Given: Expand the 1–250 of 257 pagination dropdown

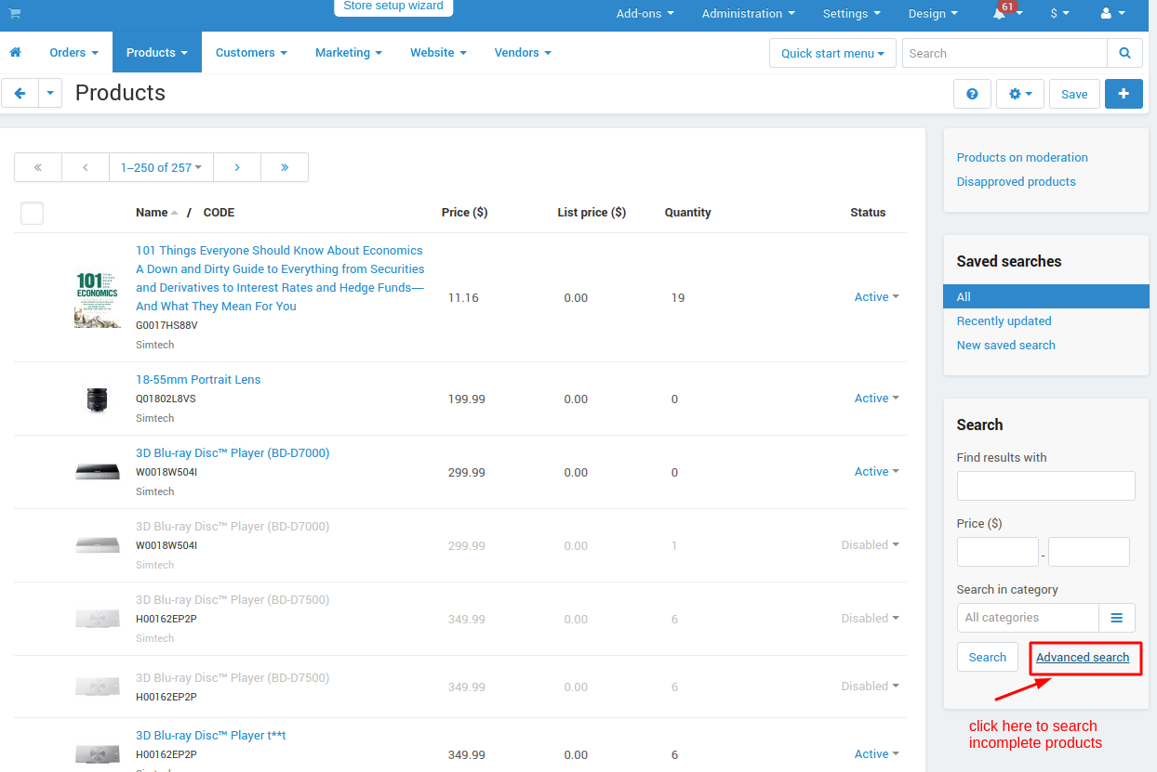Looking at the screenshot, I should [x=161, y=167].
